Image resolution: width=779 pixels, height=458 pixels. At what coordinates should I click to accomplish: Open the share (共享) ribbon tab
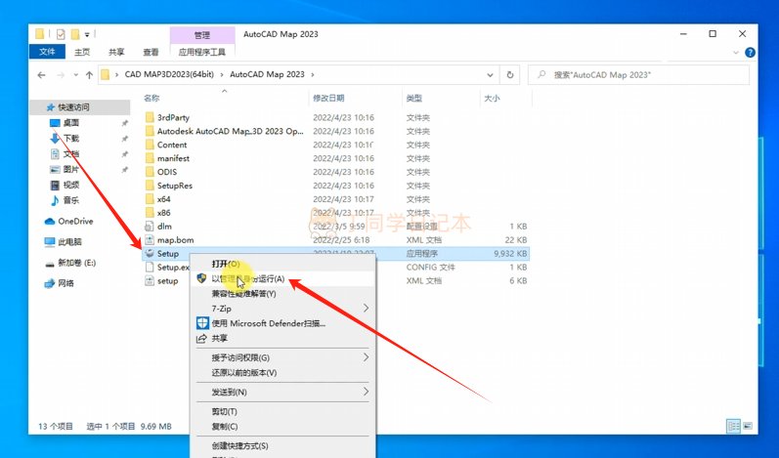point(116,52)
